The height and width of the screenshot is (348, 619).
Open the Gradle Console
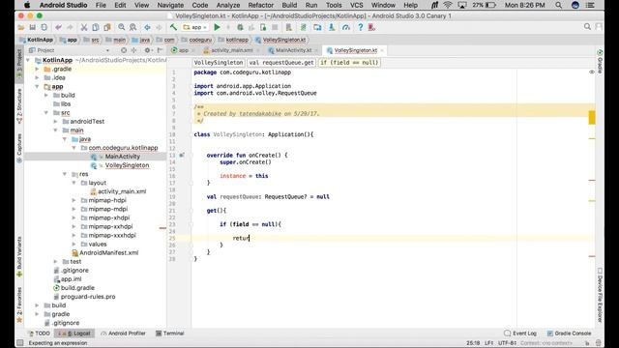point(570,333)
